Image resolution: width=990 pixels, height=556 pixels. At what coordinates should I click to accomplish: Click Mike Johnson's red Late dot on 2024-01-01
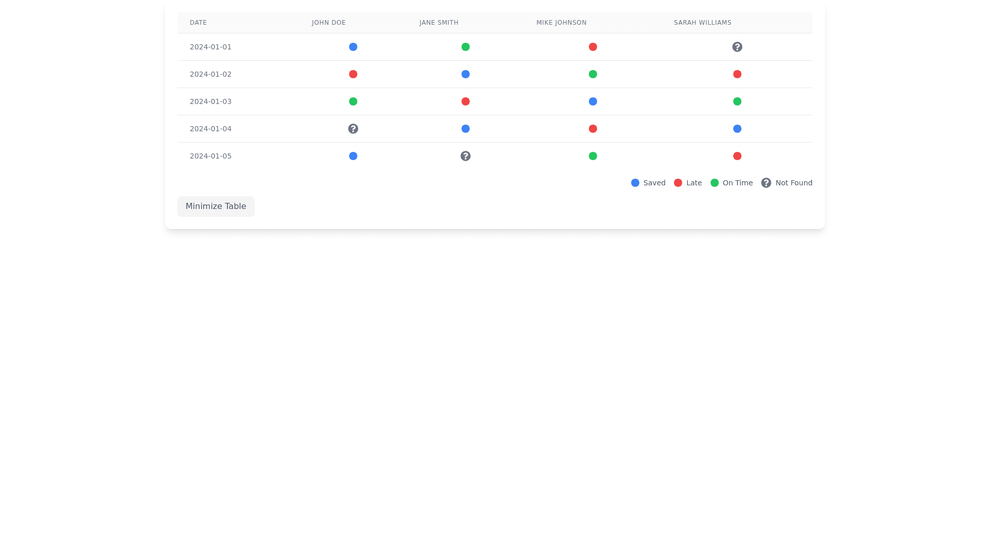point(592,47)
